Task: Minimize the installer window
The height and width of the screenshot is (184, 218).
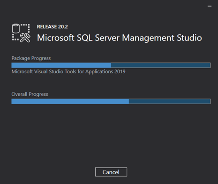Action: pos(210,6)
